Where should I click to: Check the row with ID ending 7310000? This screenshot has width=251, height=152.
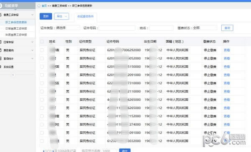coord(42,83)
